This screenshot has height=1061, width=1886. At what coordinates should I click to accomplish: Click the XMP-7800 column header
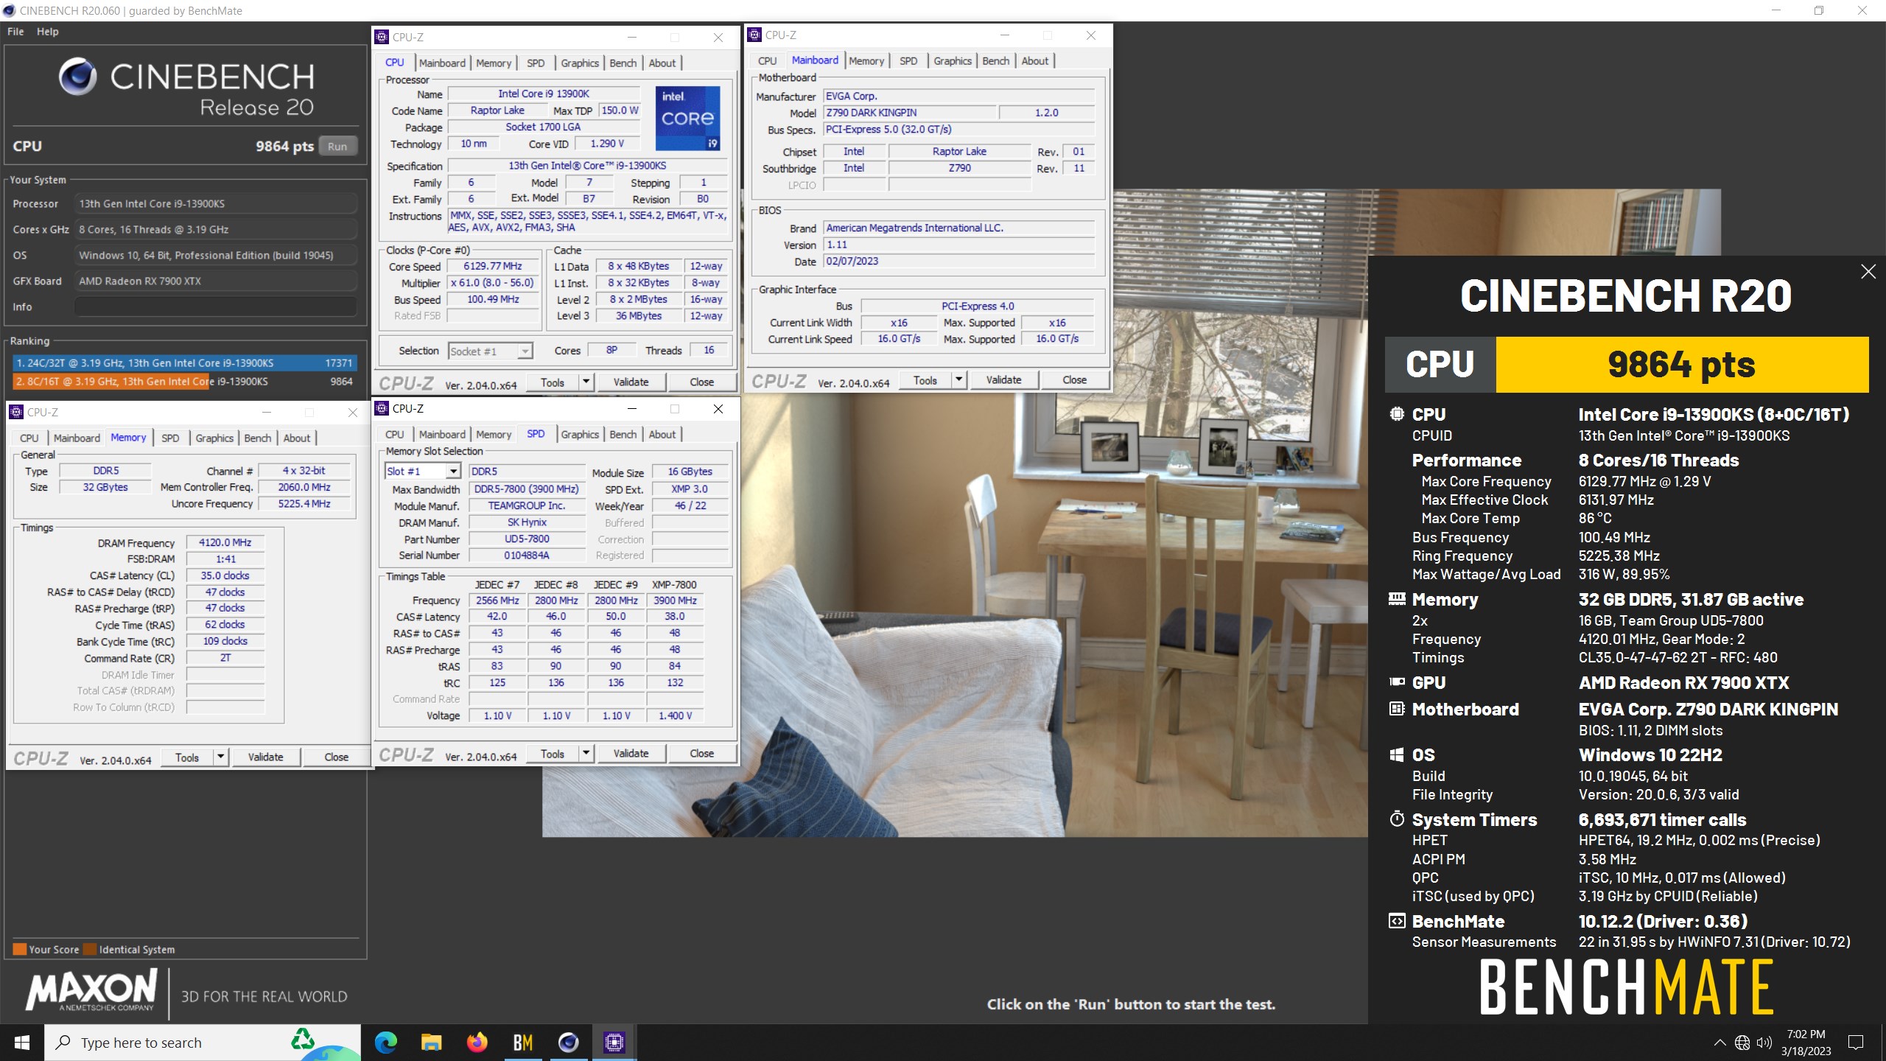[674, 584]
